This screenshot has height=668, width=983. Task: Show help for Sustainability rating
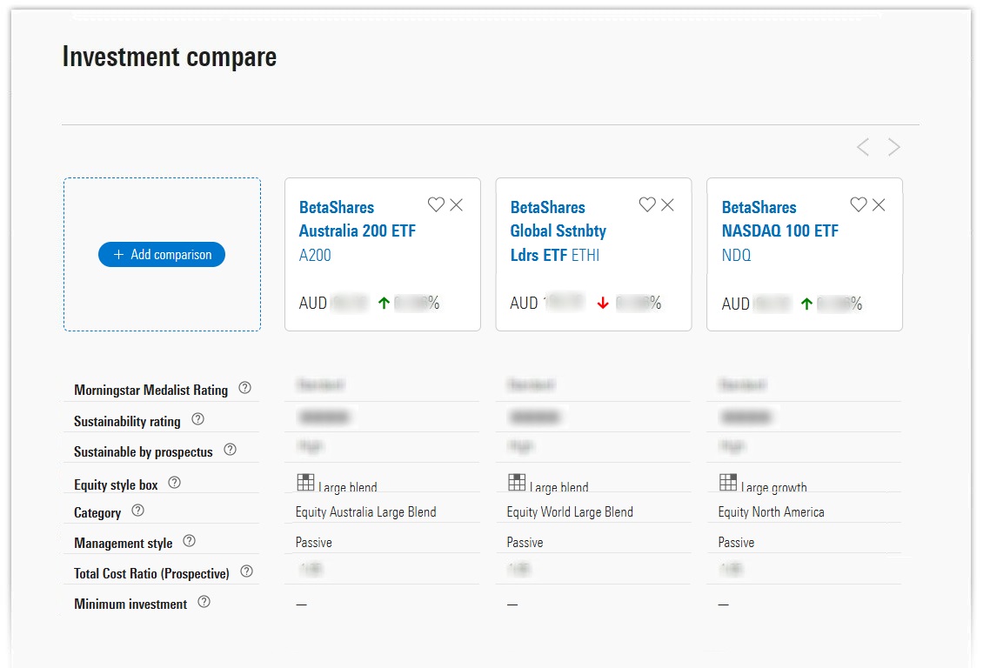click(x=197, y=419)
